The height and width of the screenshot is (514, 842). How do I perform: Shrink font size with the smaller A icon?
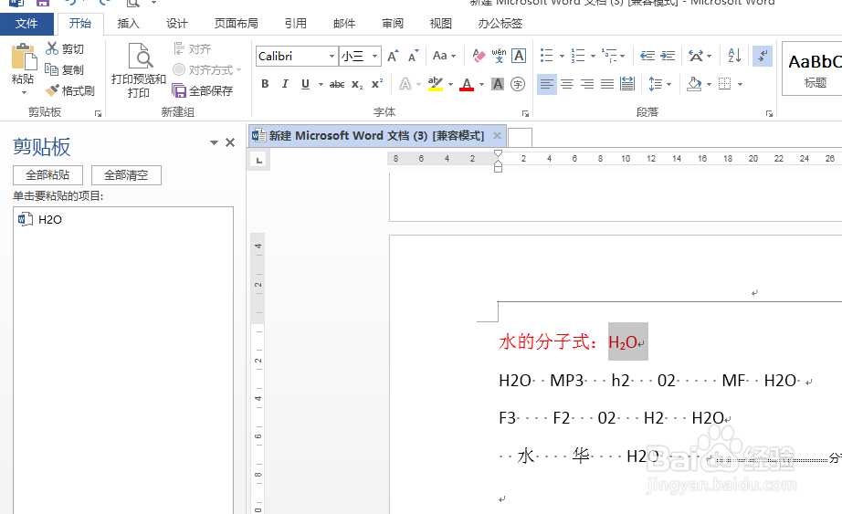[413, 56]
